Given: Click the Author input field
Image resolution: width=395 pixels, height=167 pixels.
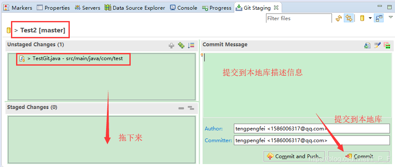Looking at the screenshot, I should click(312, 129).
